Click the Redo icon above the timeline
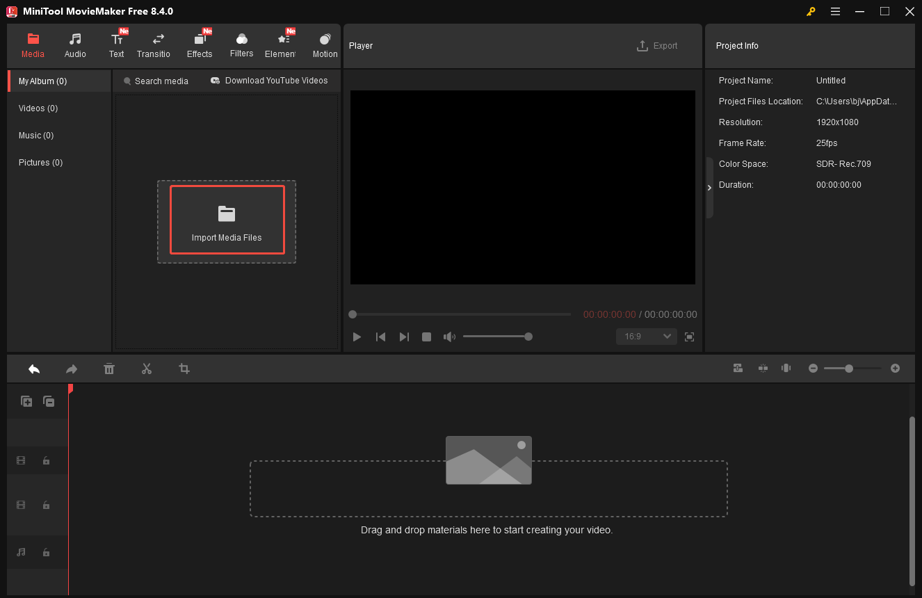This screenshot has width=922, height=598. point(72,369)
